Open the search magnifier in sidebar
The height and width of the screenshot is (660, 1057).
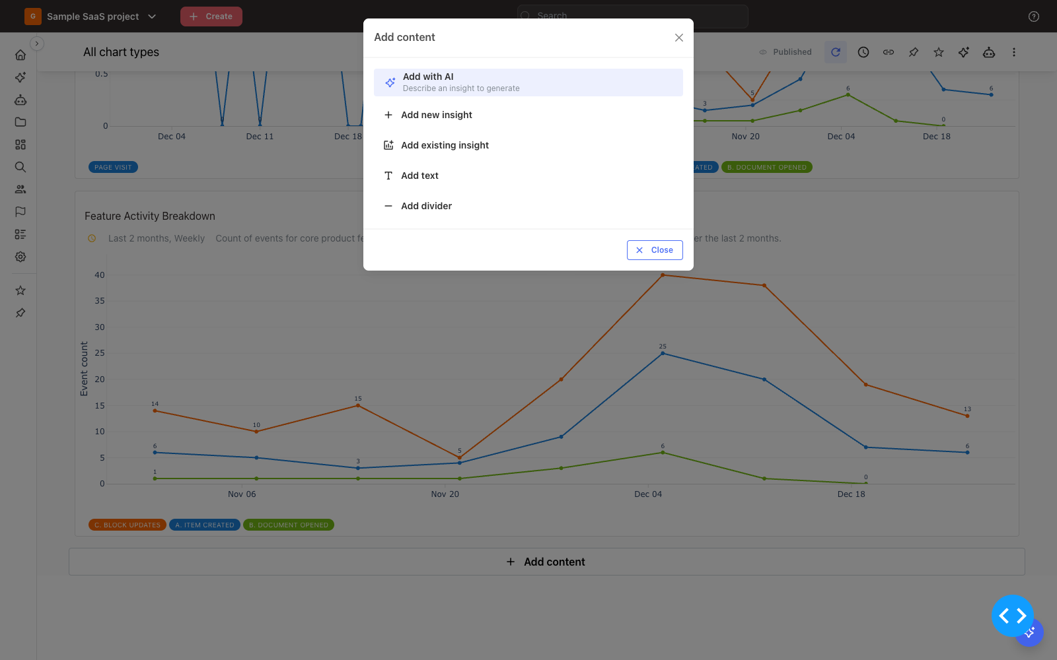[x=20, y=167]
